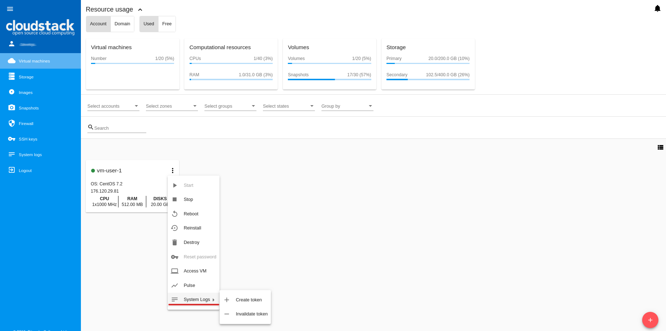The image size is (666, 331).
Task: Click the Secondary storage usage bar
Action: [x=428, y=79]
